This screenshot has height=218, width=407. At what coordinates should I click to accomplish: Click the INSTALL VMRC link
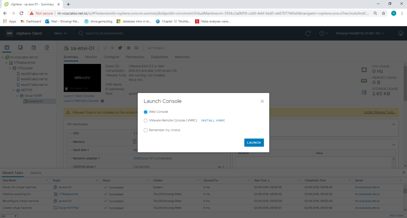pos(213,120)
